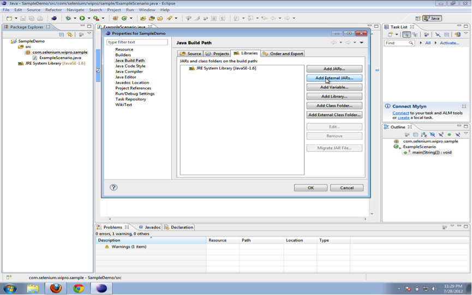The width and height of the screenshot is (472, 295).
Task: Toggle Sort alphabetically in Outline view
Action: tap(424, 135)
